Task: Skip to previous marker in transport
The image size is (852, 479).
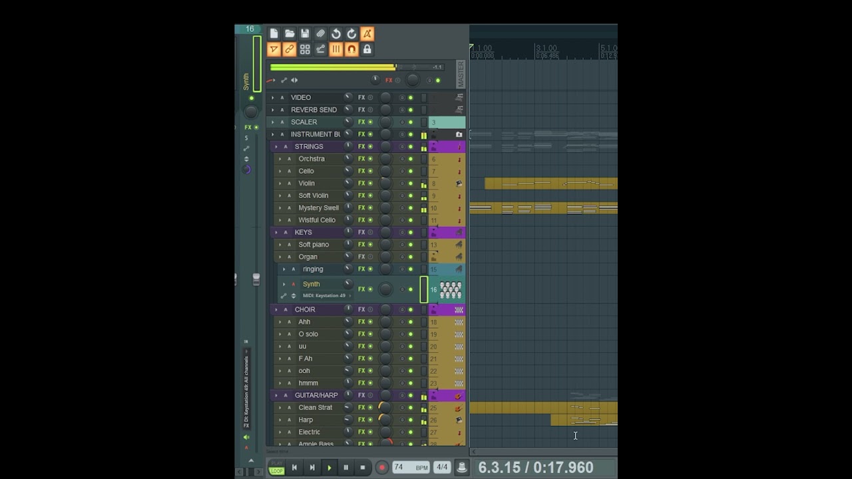Action: click(x=294, y=468)
